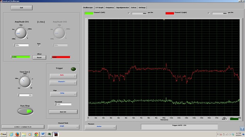
Task: Switch to the Signalgenerator tab
Action: tap(123, 7)
